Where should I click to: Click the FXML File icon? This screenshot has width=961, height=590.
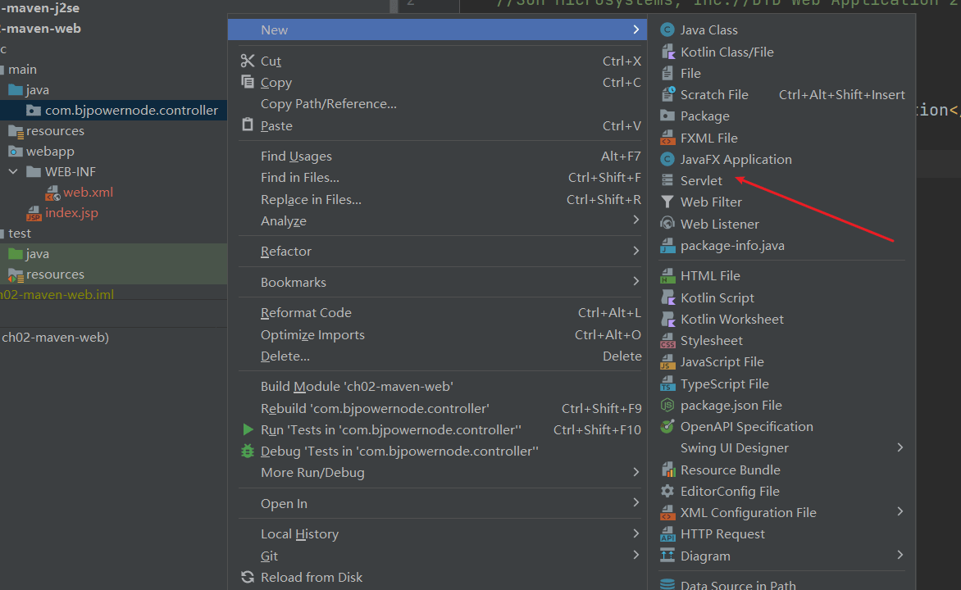667,138
